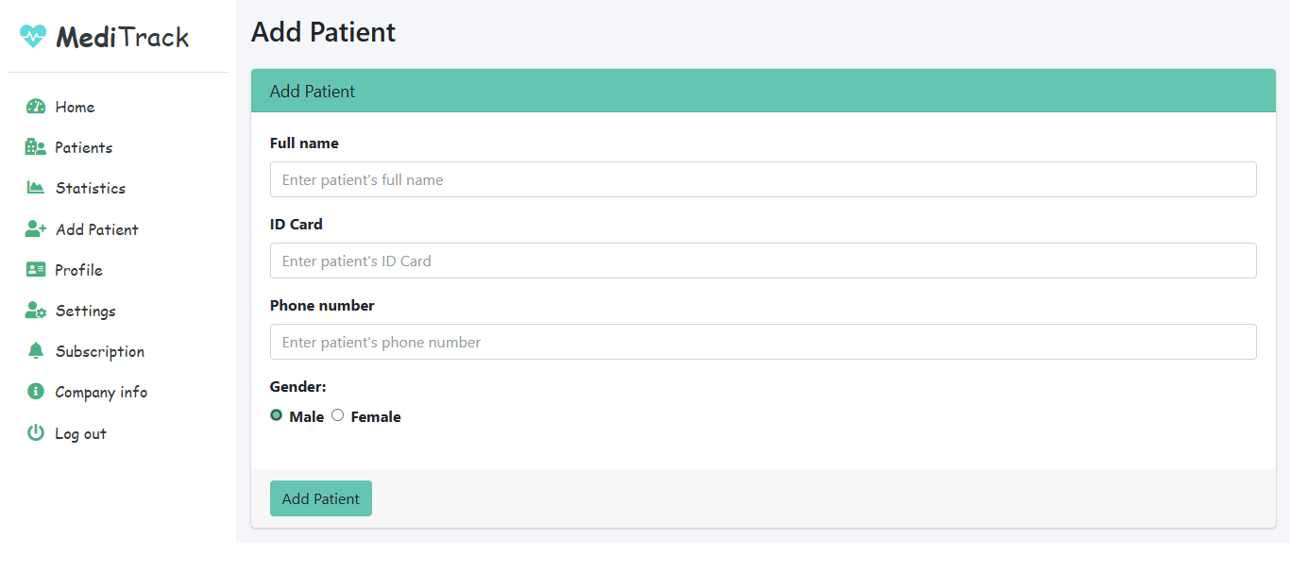The width and height of the screenshot is (1290, 573).
Task: Click the Subscription bell icon
Action: (x=36, y=351)
